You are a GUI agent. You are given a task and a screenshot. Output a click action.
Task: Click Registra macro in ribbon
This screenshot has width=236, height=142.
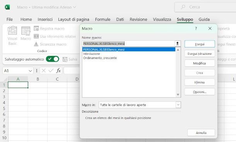(x=49, y=29)
